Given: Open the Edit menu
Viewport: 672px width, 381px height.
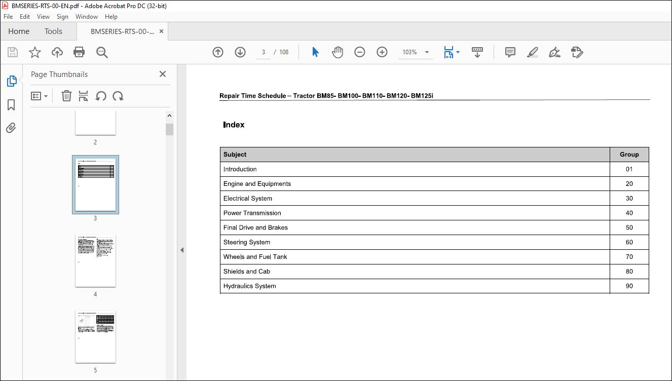Looking at the screenshot, I should click(24, 17).
